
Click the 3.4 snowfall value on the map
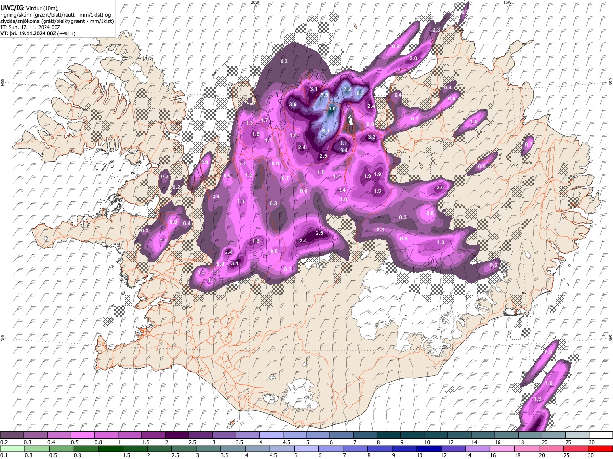(343, 150)
